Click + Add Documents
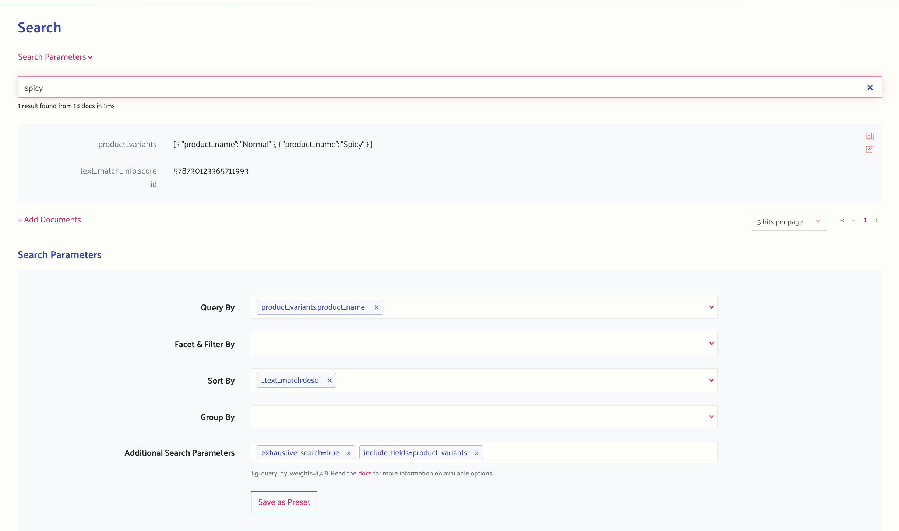Screen dimensions: 899x531 click(49, 220)
